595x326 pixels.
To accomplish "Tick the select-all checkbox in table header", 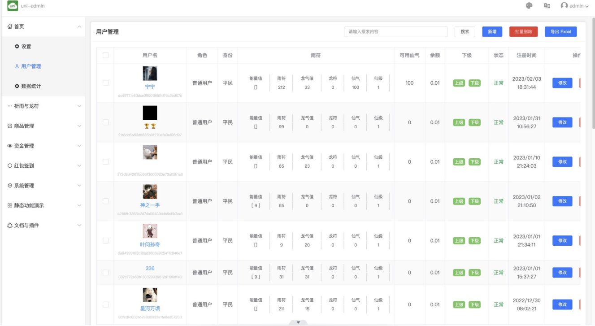I will tap(105, 55).
